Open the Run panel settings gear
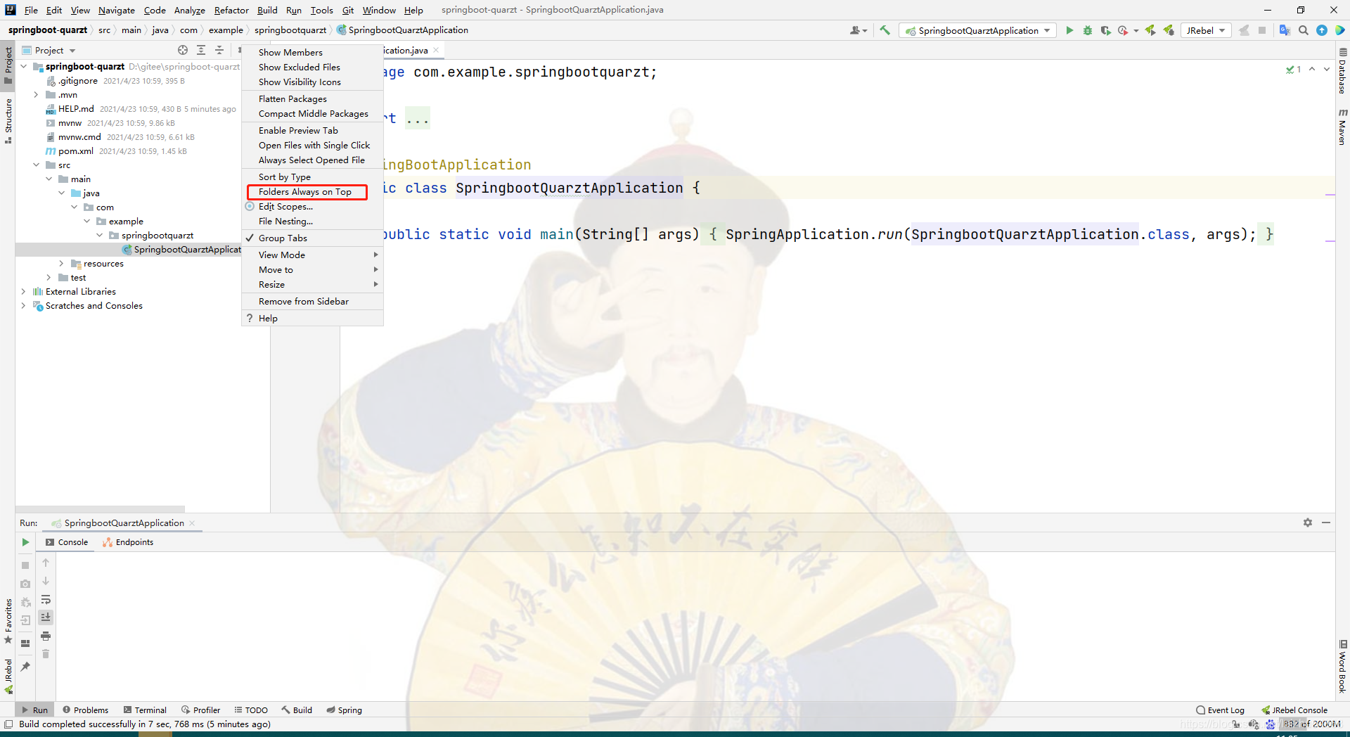Image resolution: width=1350 pixels, height=737 pixels. click(x=1308, y=523)
